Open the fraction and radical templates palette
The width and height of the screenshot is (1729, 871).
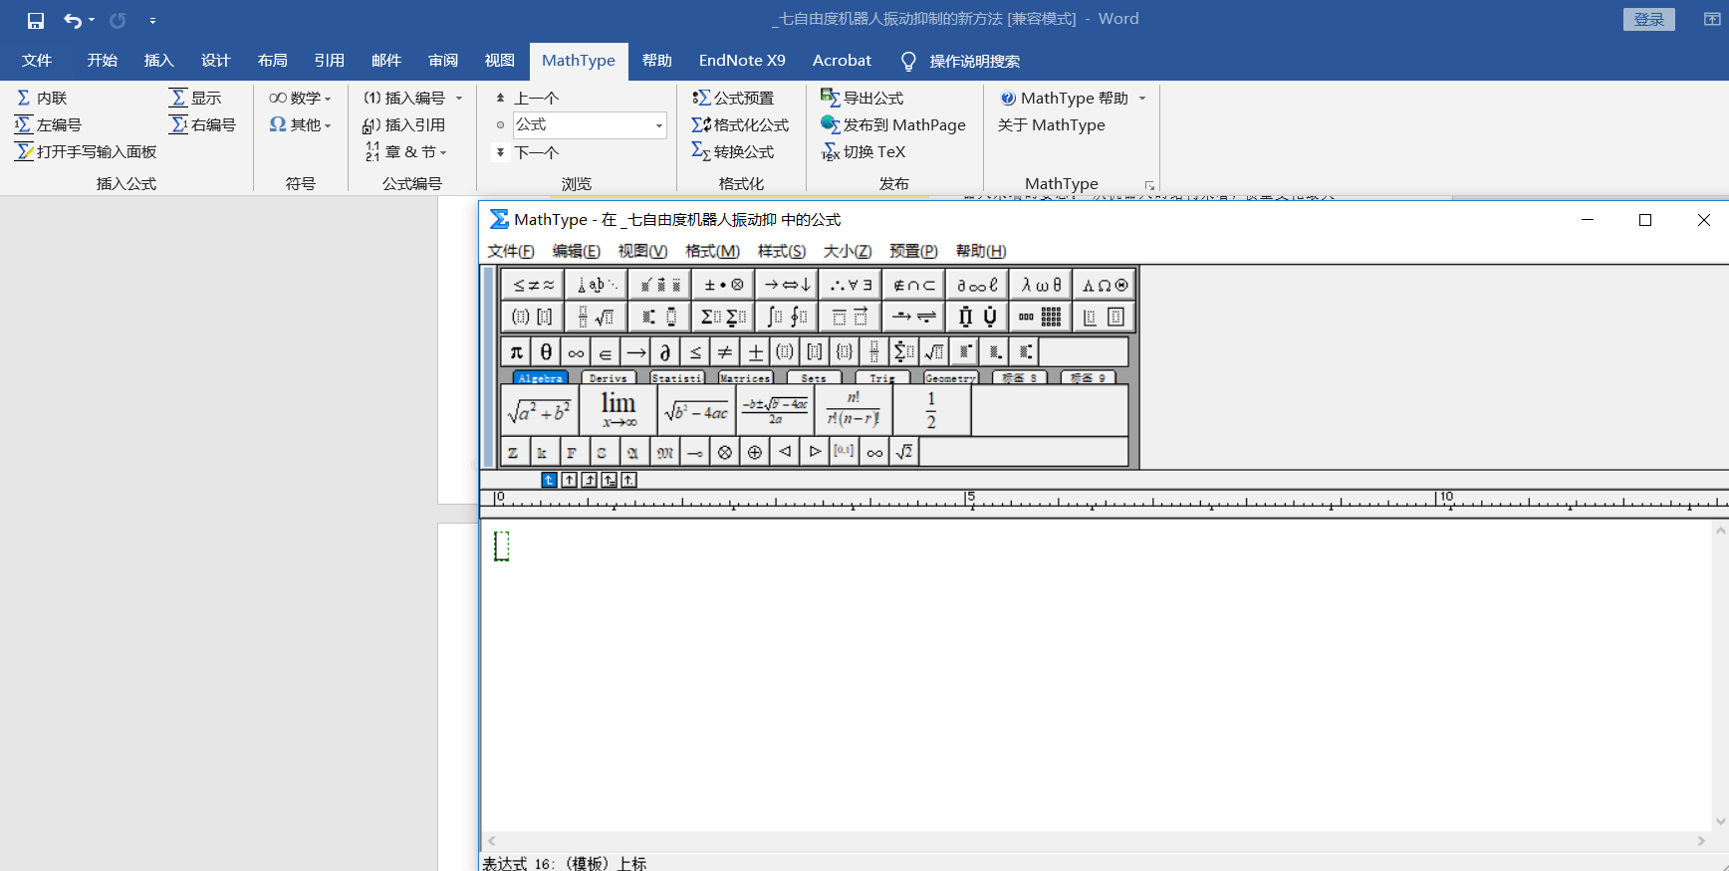click(x=596, y=317)
